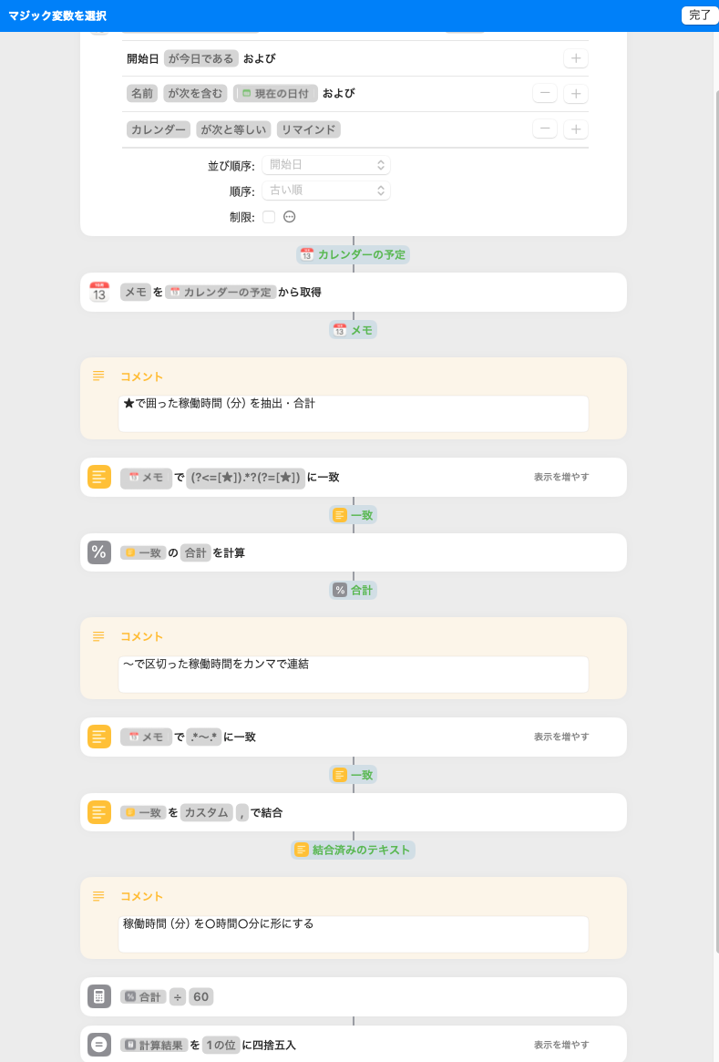
Task: Open the ellipsis options icon next to 制限
Action: pyautogui.click(x=289, y=217)
